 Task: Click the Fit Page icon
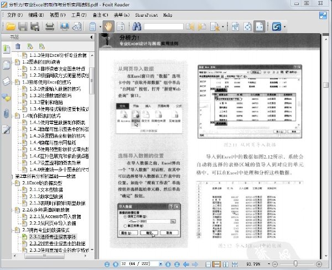coord(247,27)
